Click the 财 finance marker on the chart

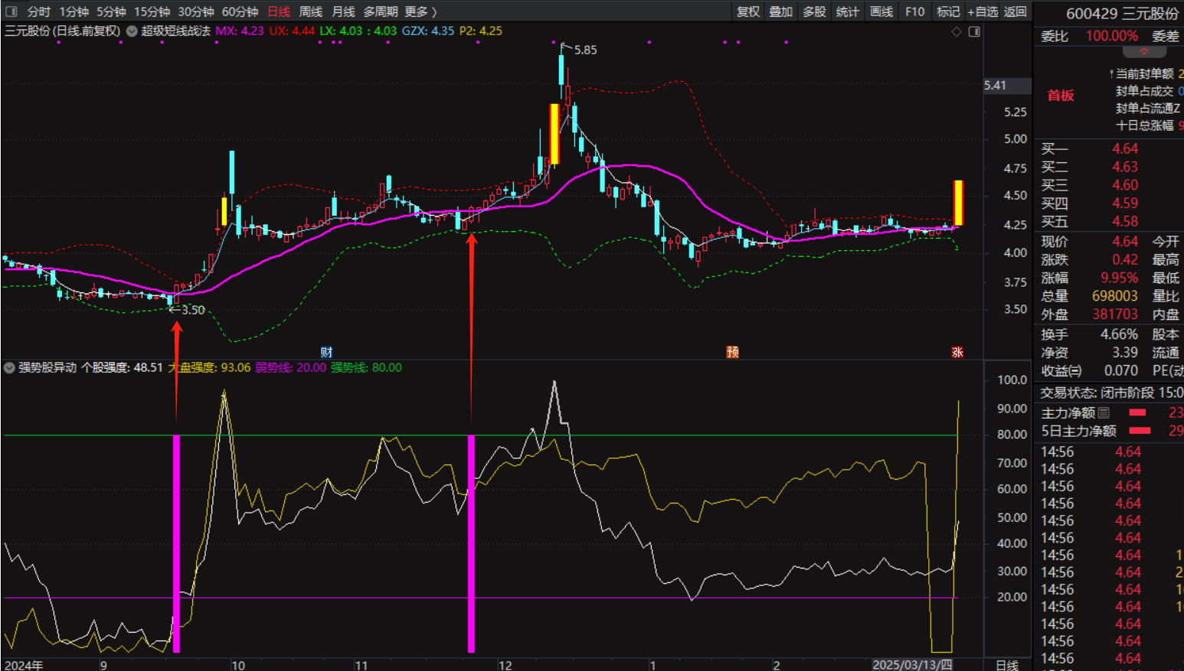pyautogui.click(x=326, y=352)
